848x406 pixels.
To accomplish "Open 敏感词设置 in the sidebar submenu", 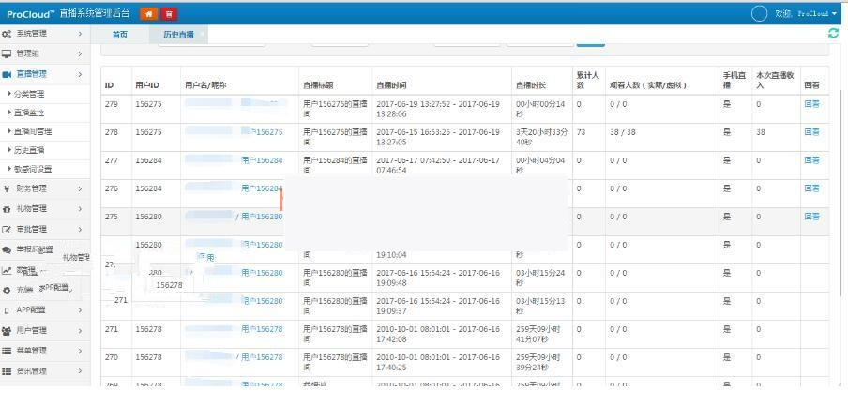I will 34,169.
